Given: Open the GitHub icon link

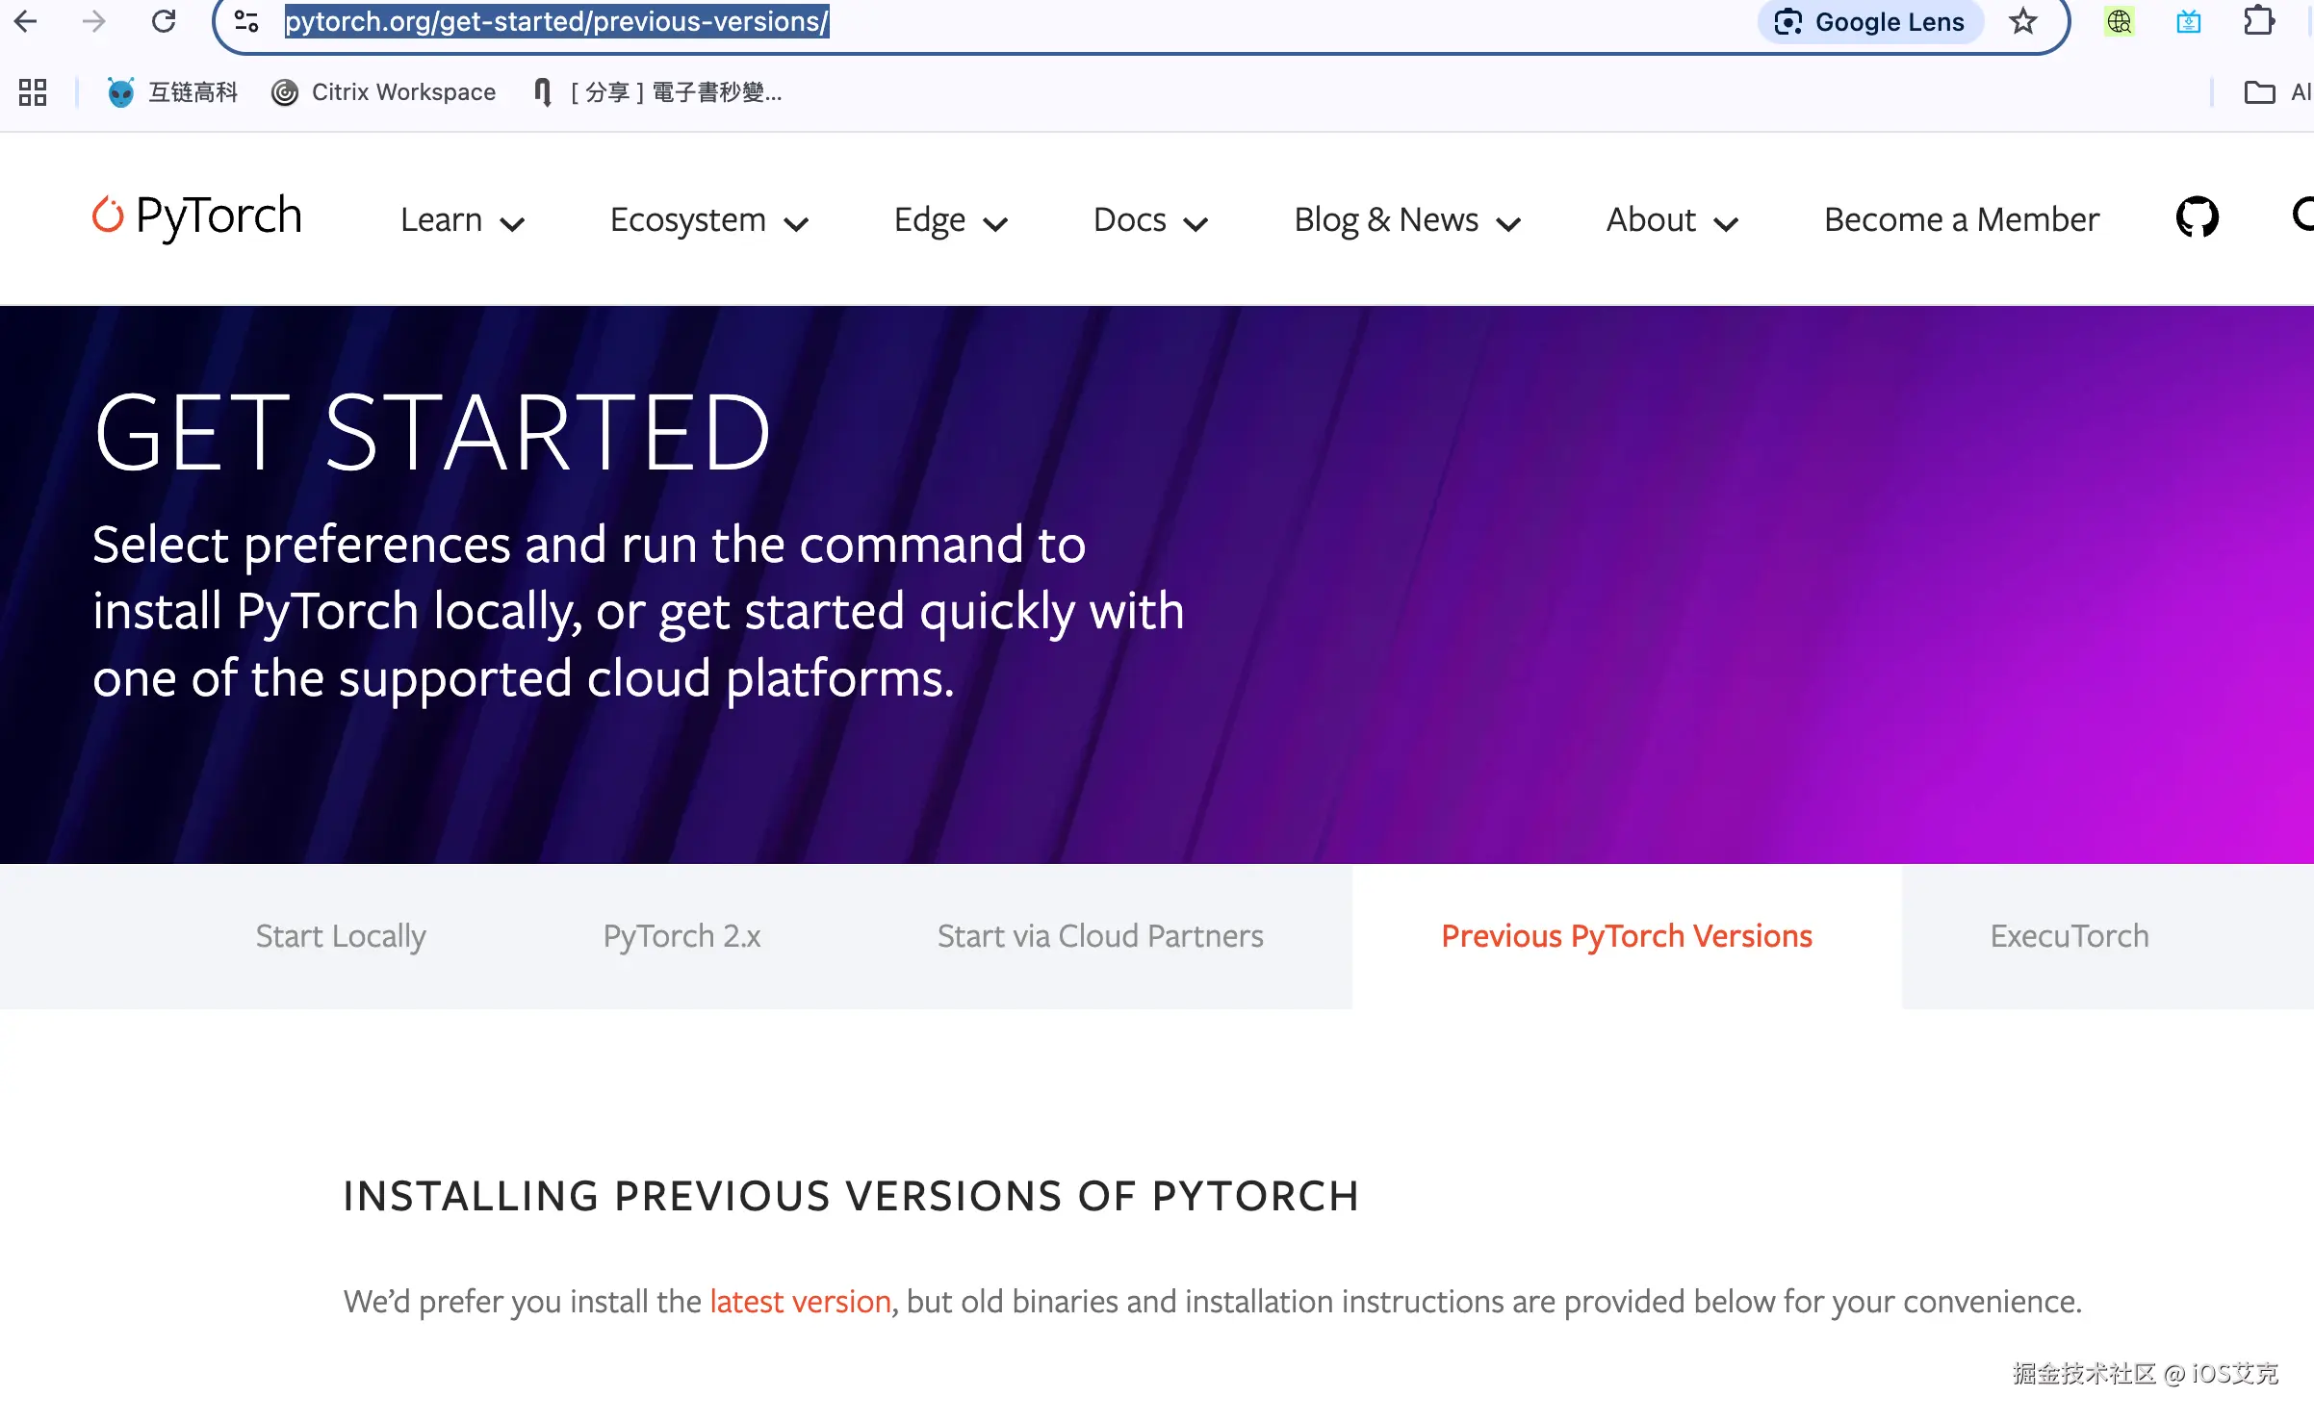Looking at the screenshot, I should pyautogui.click(x=2198, y=216).
